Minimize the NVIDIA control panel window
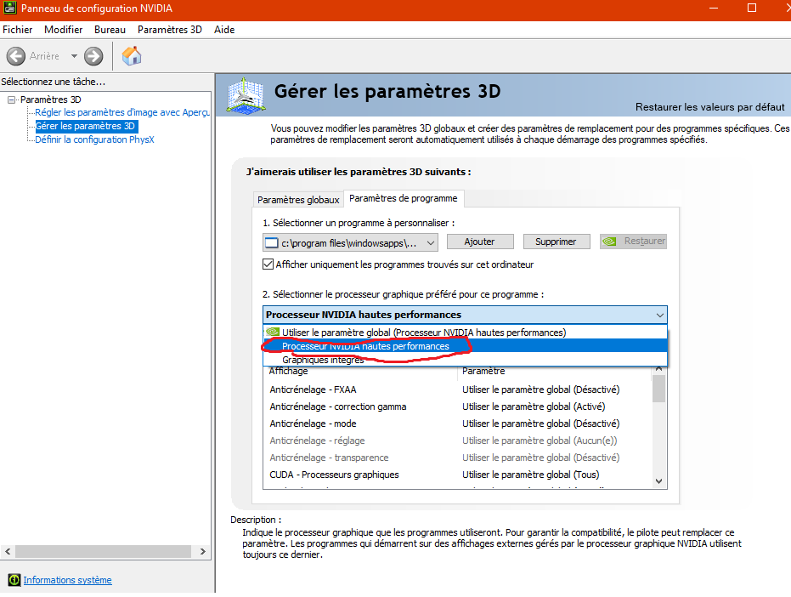The width and height of the screenshot is (791, 597). pos(714,9)
